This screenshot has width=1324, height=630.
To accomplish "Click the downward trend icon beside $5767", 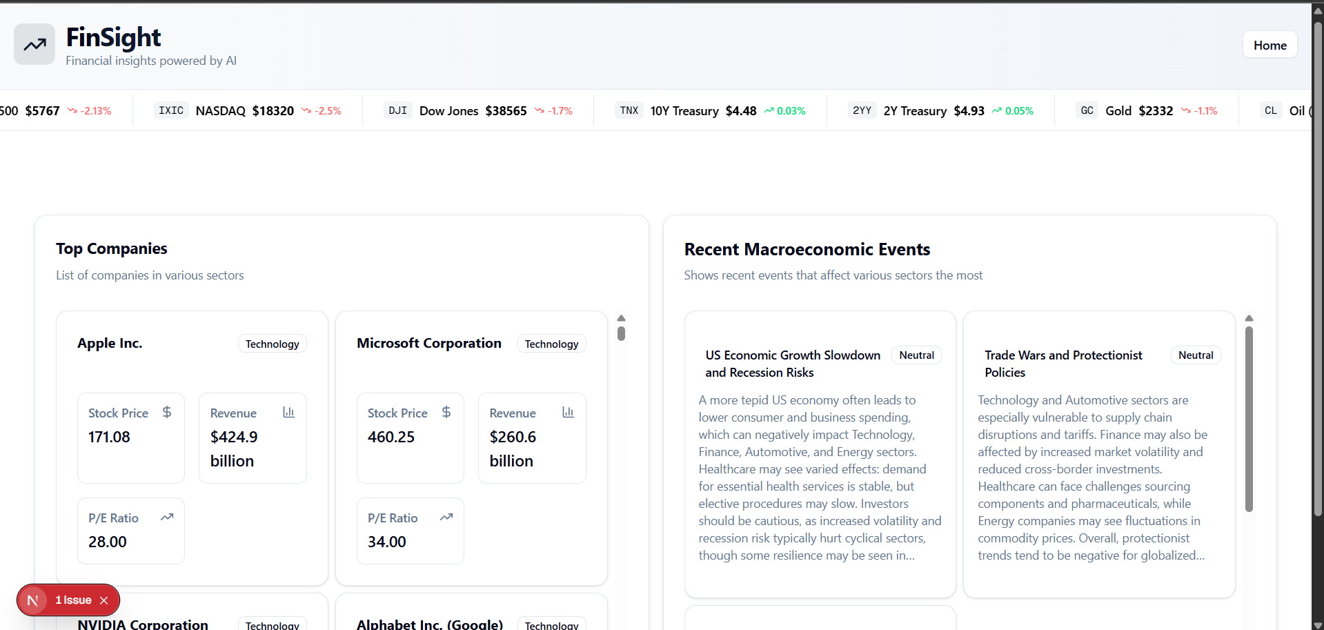I will 72,110.
